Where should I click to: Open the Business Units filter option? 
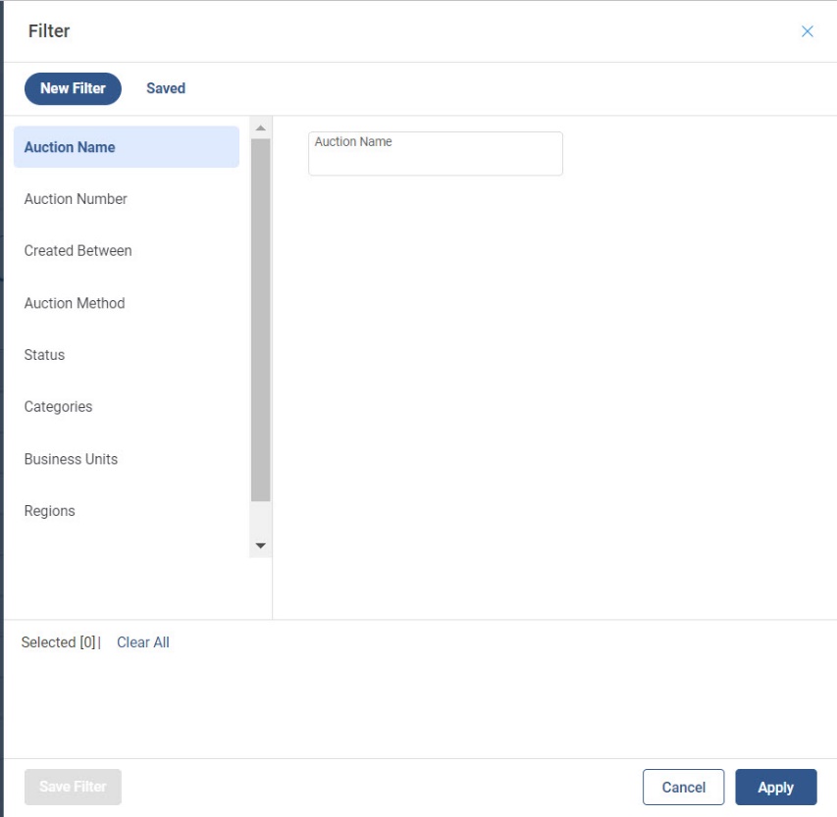pos(71,459)
